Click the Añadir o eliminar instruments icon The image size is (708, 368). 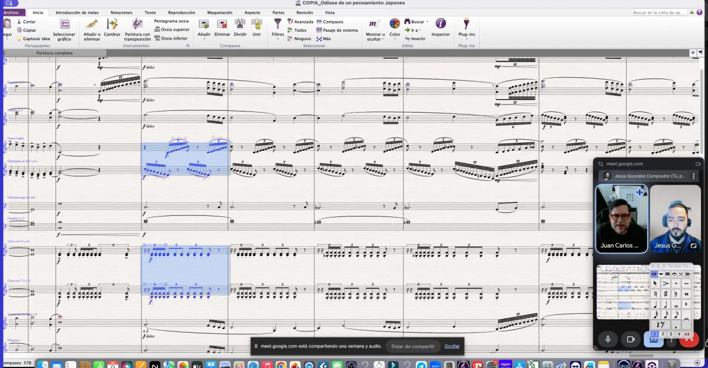pos(92,24)
